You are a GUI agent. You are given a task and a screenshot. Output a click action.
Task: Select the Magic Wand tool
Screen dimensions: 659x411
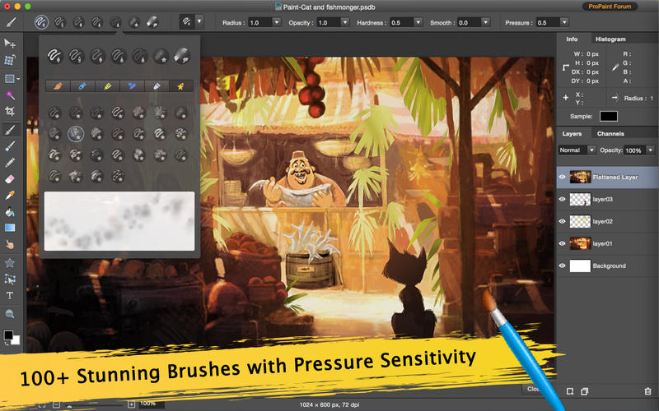[x=10, y=95]
